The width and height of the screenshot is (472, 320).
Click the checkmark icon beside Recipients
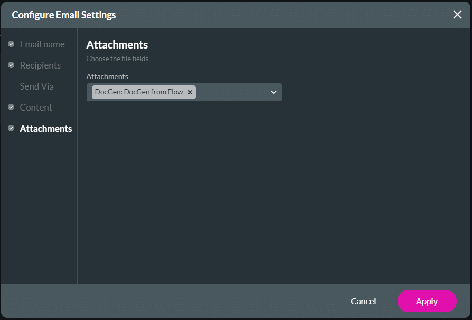coord(11,65)
